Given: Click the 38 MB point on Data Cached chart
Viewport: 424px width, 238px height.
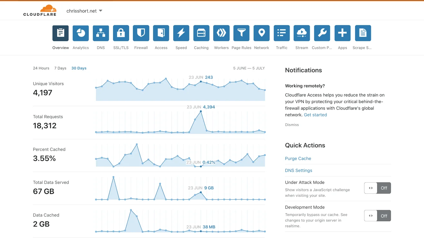Looking at the screenshot, I should 201,231.
